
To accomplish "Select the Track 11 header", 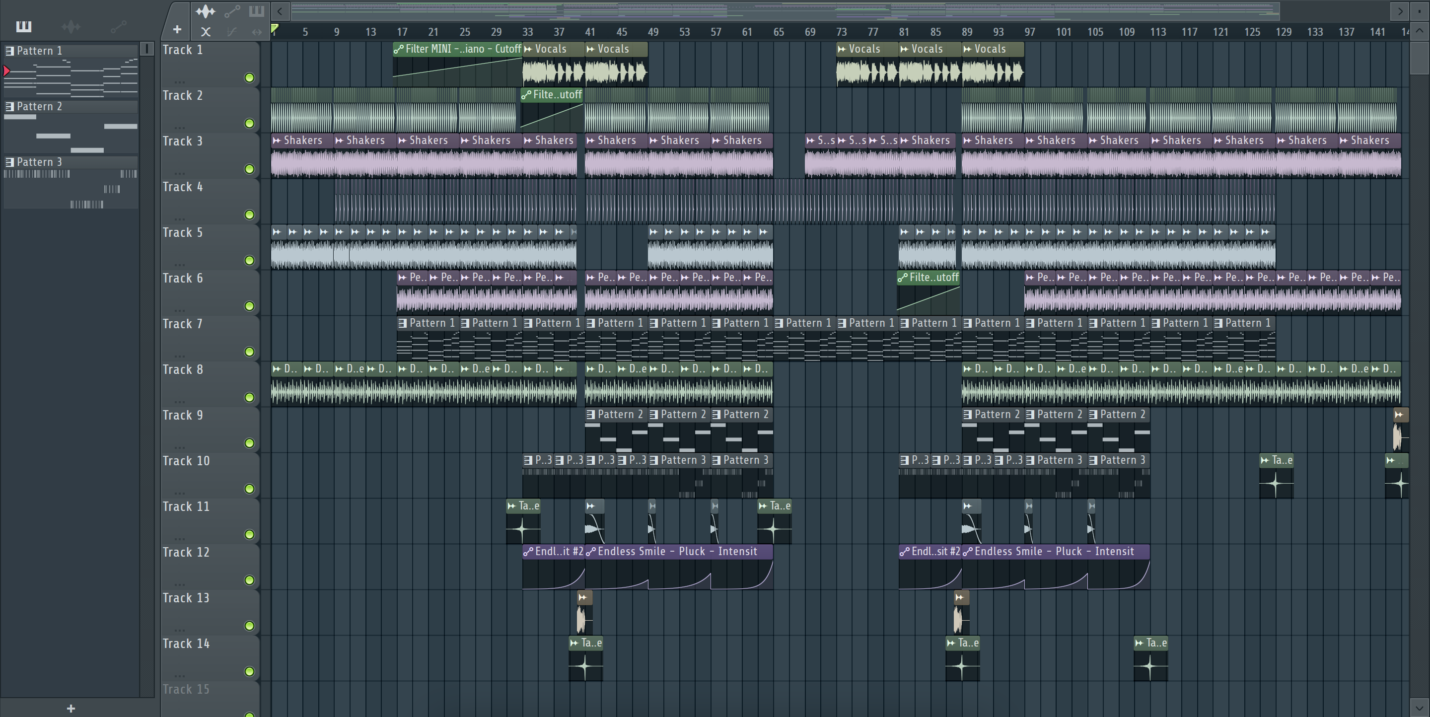I will 210,520.
